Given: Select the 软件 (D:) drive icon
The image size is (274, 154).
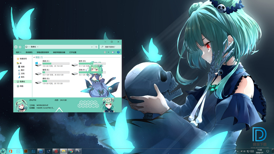Looking at the screenshot, I should coord(74,65).
